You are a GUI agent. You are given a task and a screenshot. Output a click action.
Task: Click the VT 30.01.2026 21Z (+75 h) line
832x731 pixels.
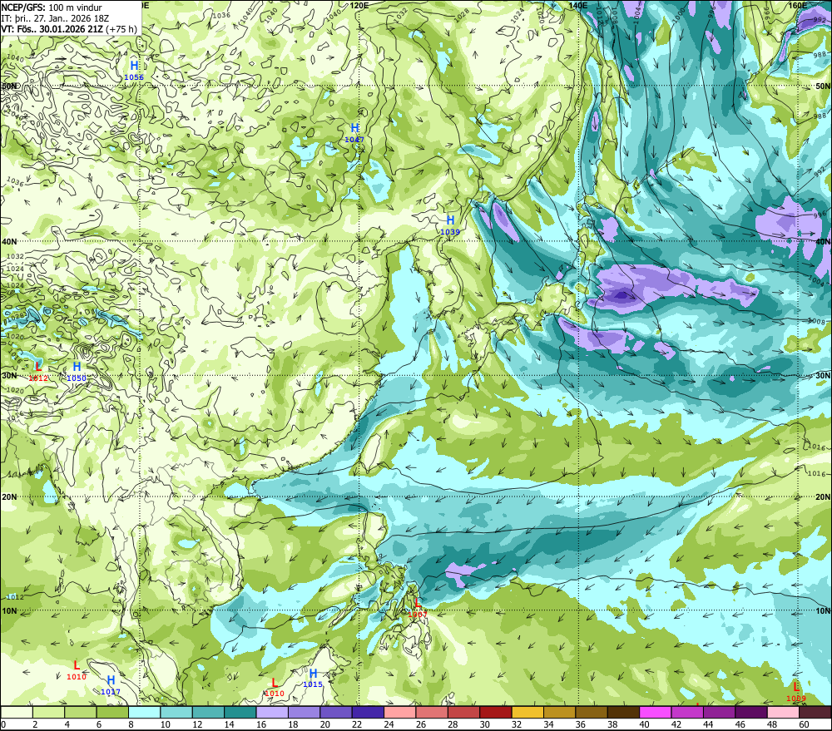[69, 29]
